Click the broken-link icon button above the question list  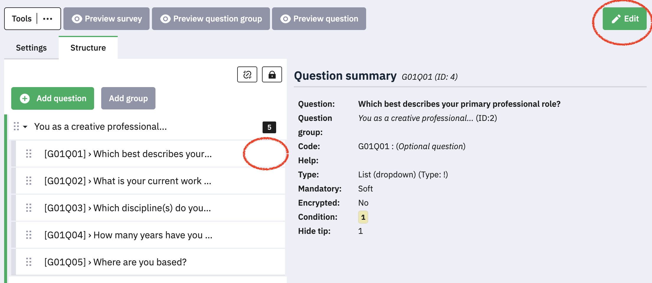pos(247,75)
